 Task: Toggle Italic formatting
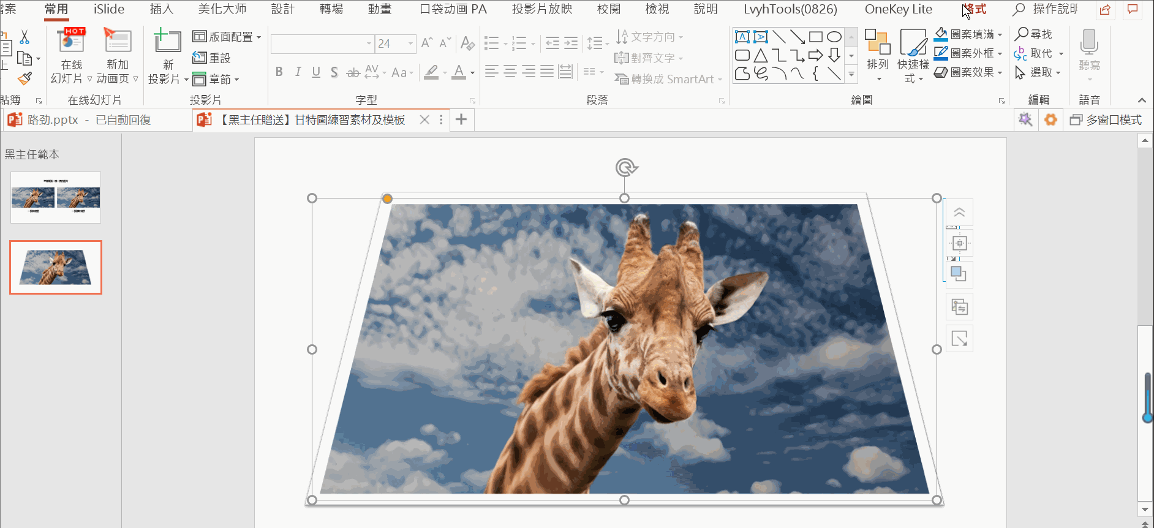[298, 72]
